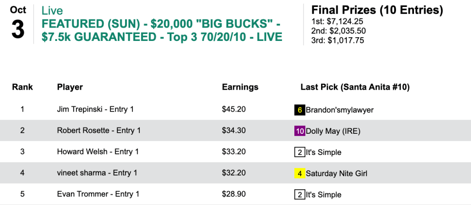Click the horse name Saturday Nite Girl
The image size is (471, 205).
[337, 173]
